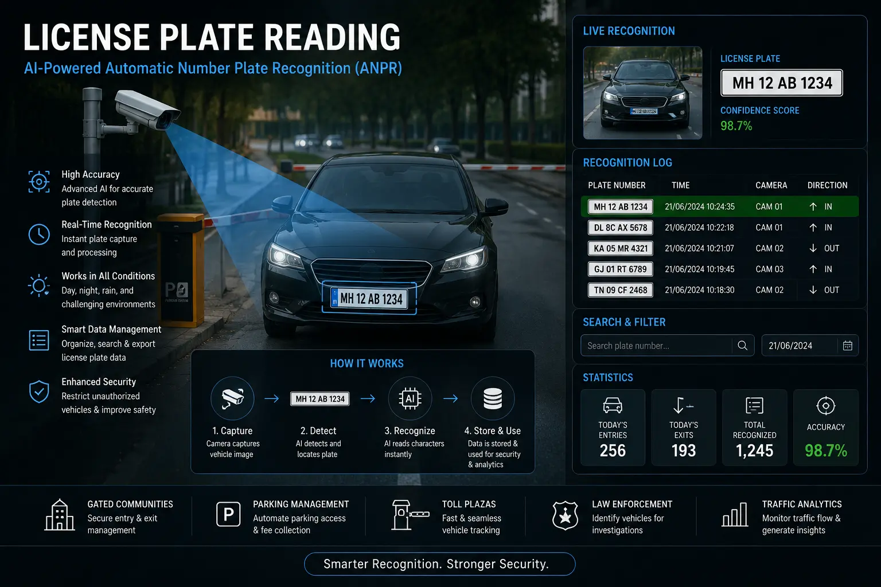Click the DIRECTION column header
881x587 pixels.
click(828, 185)
